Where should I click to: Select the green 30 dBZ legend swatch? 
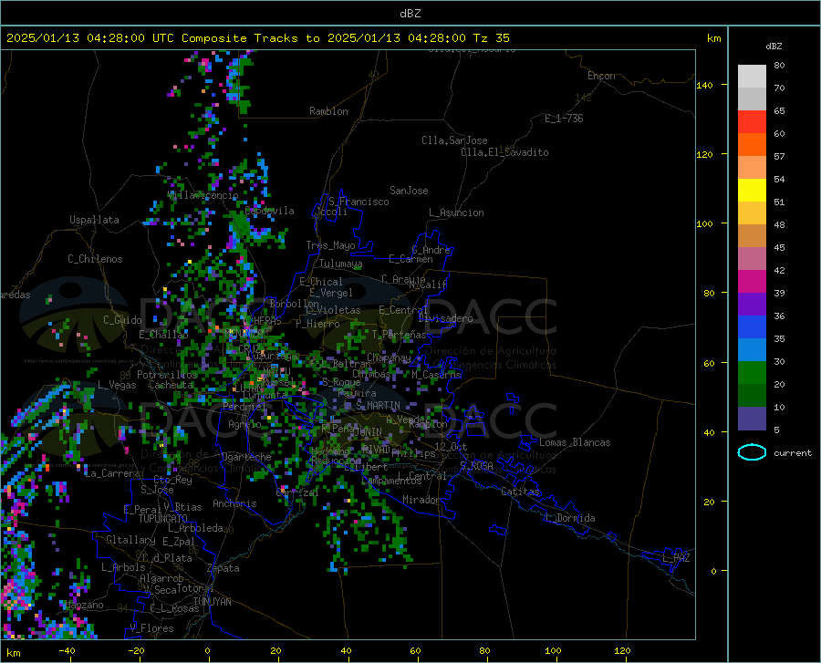752,372
